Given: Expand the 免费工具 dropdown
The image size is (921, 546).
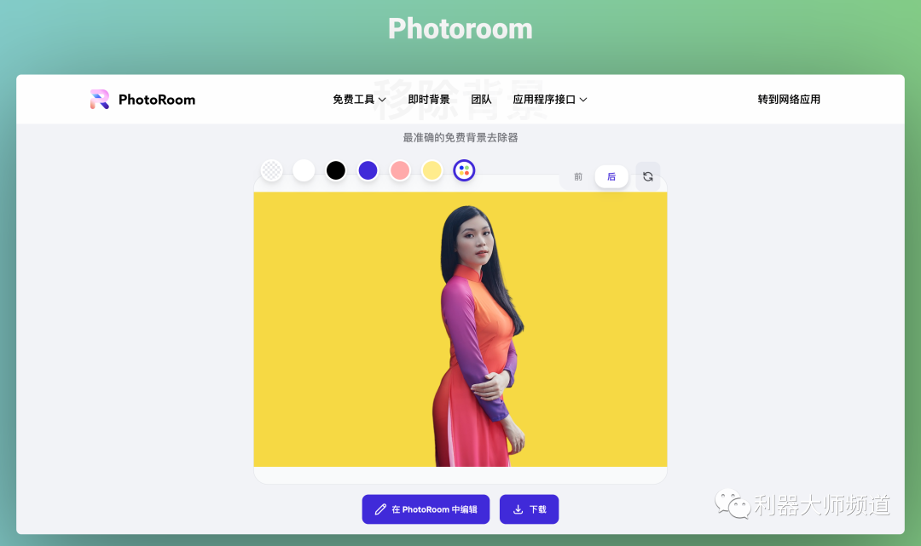Looking at the screenshot, I should click(x=352, y=99).
